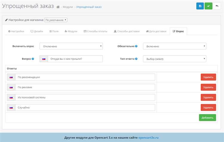
Task: Click the Из поисковой системы answer field
Action: (85, 97)
